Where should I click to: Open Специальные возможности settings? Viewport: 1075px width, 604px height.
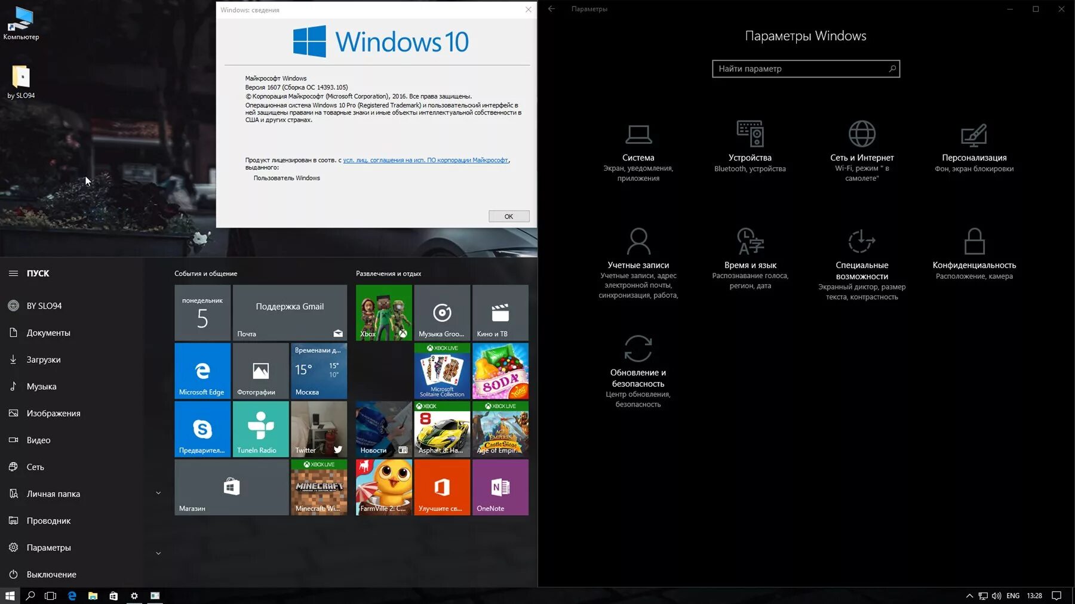click(862, 263)
